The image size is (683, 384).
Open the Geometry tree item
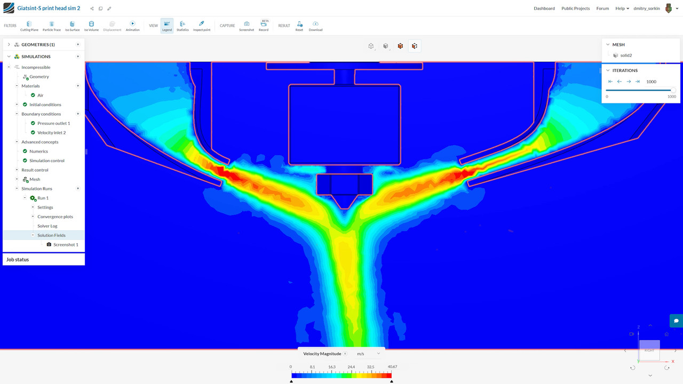pos(39,77)
